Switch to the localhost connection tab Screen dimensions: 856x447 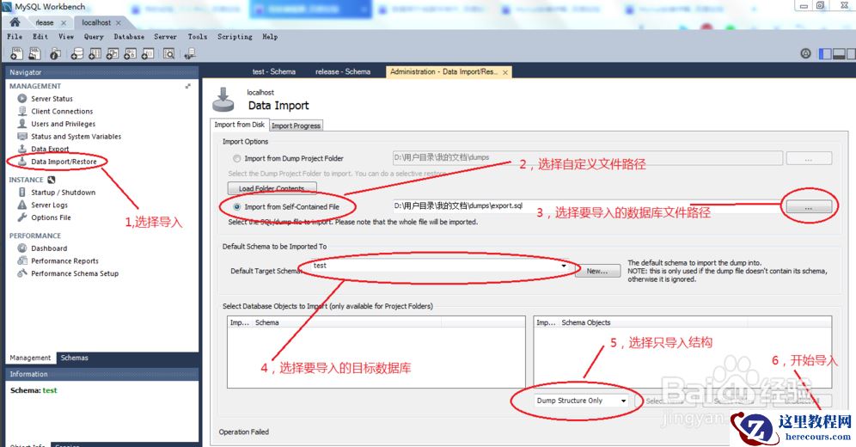tap(96, 22)
